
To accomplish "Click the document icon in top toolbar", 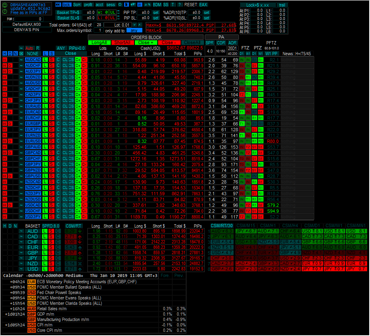I will coord(127,5).
